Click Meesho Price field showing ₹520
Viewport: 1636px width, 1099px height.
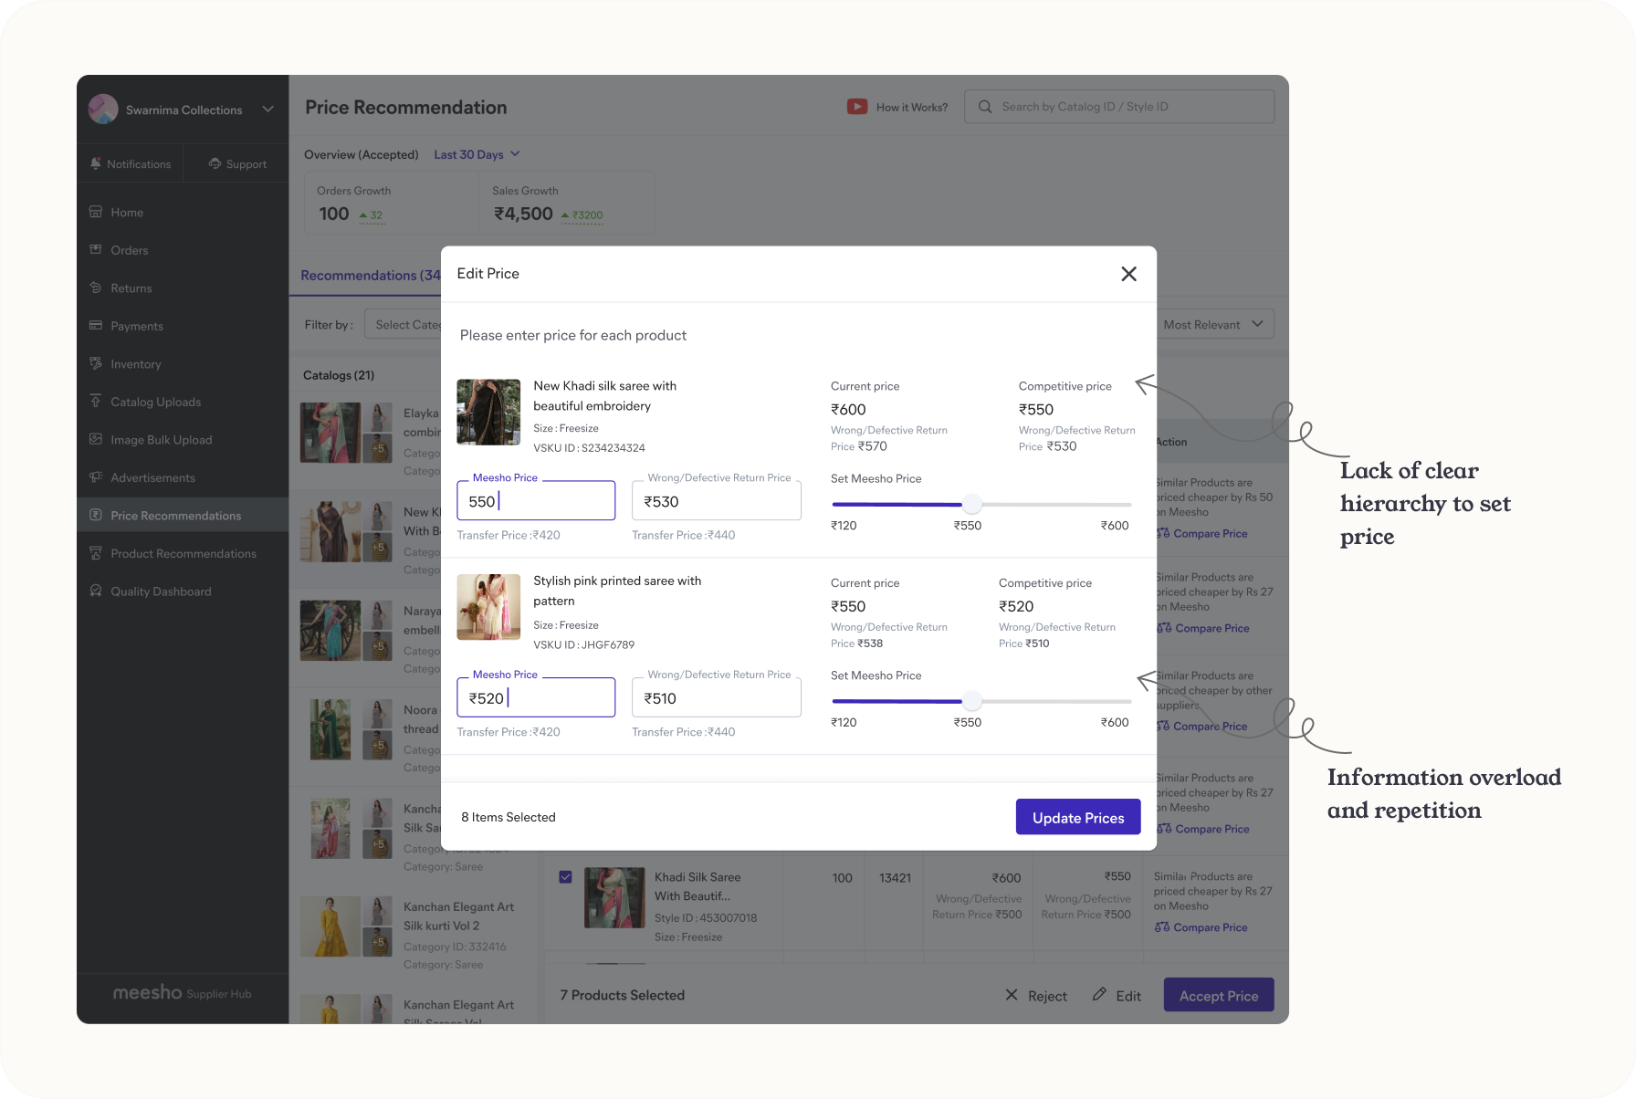(536, 698)
